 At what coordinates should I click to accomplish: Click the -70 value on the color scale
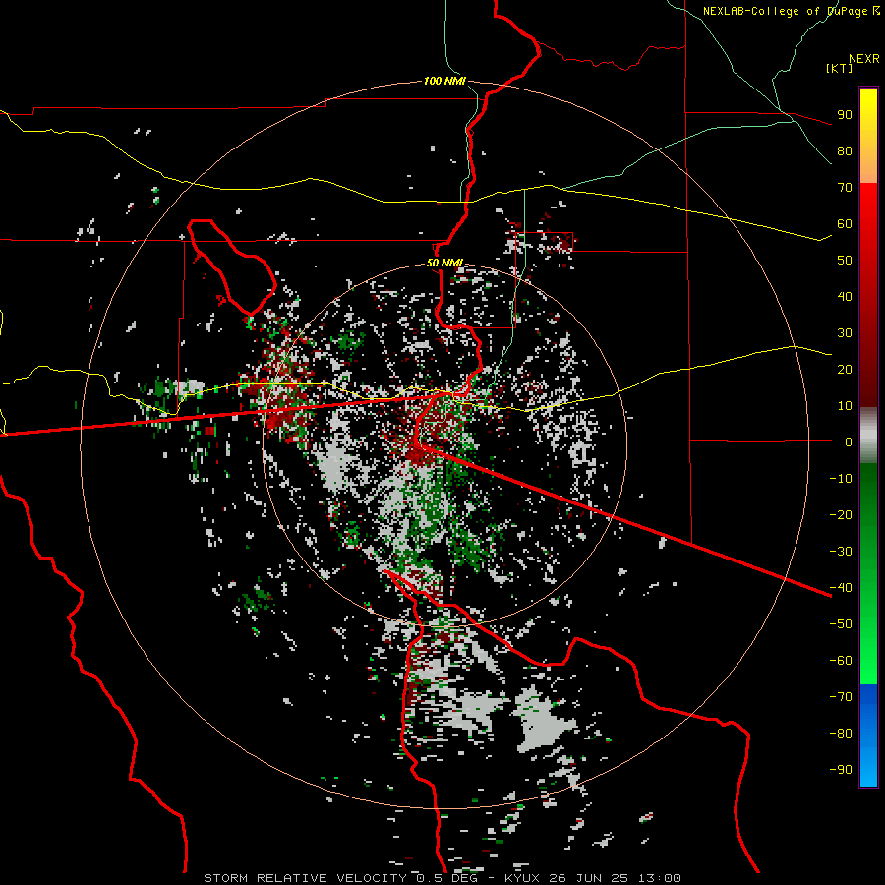tap(841, 697)
